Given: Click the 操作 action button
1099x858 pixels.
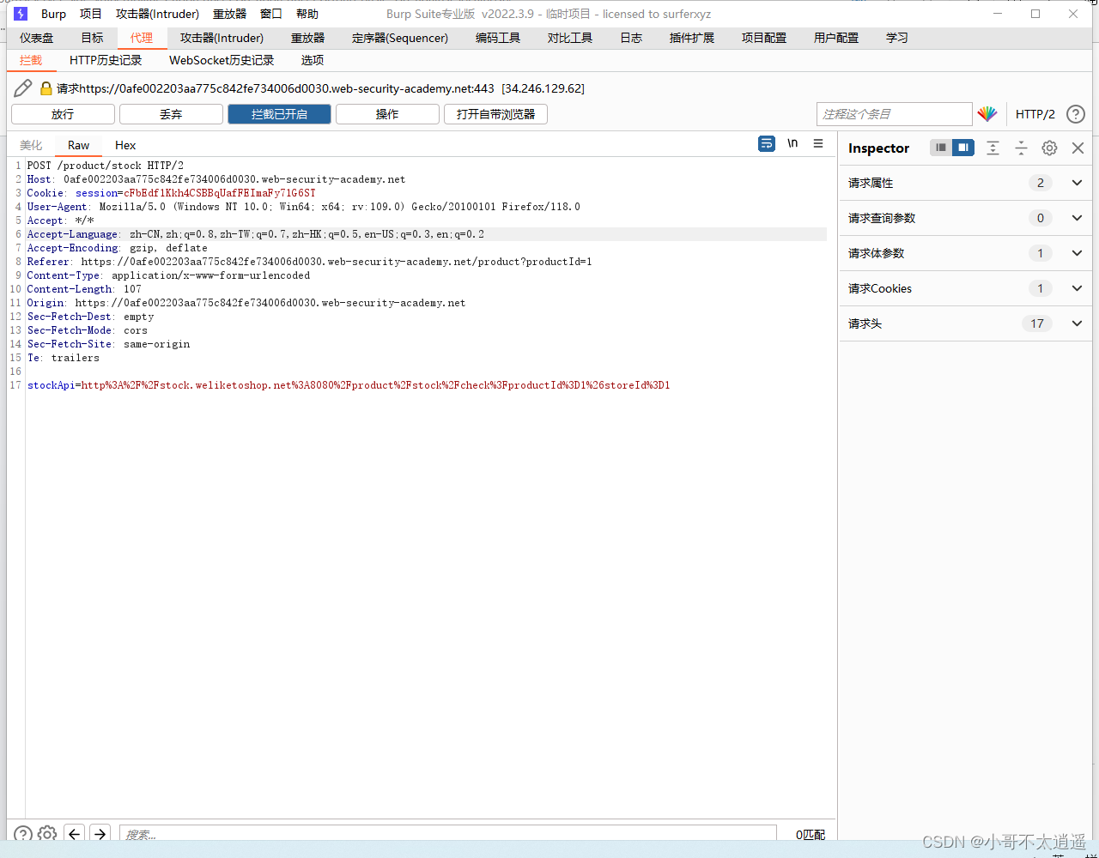Looking at the screenshot, I should point(387,114).
